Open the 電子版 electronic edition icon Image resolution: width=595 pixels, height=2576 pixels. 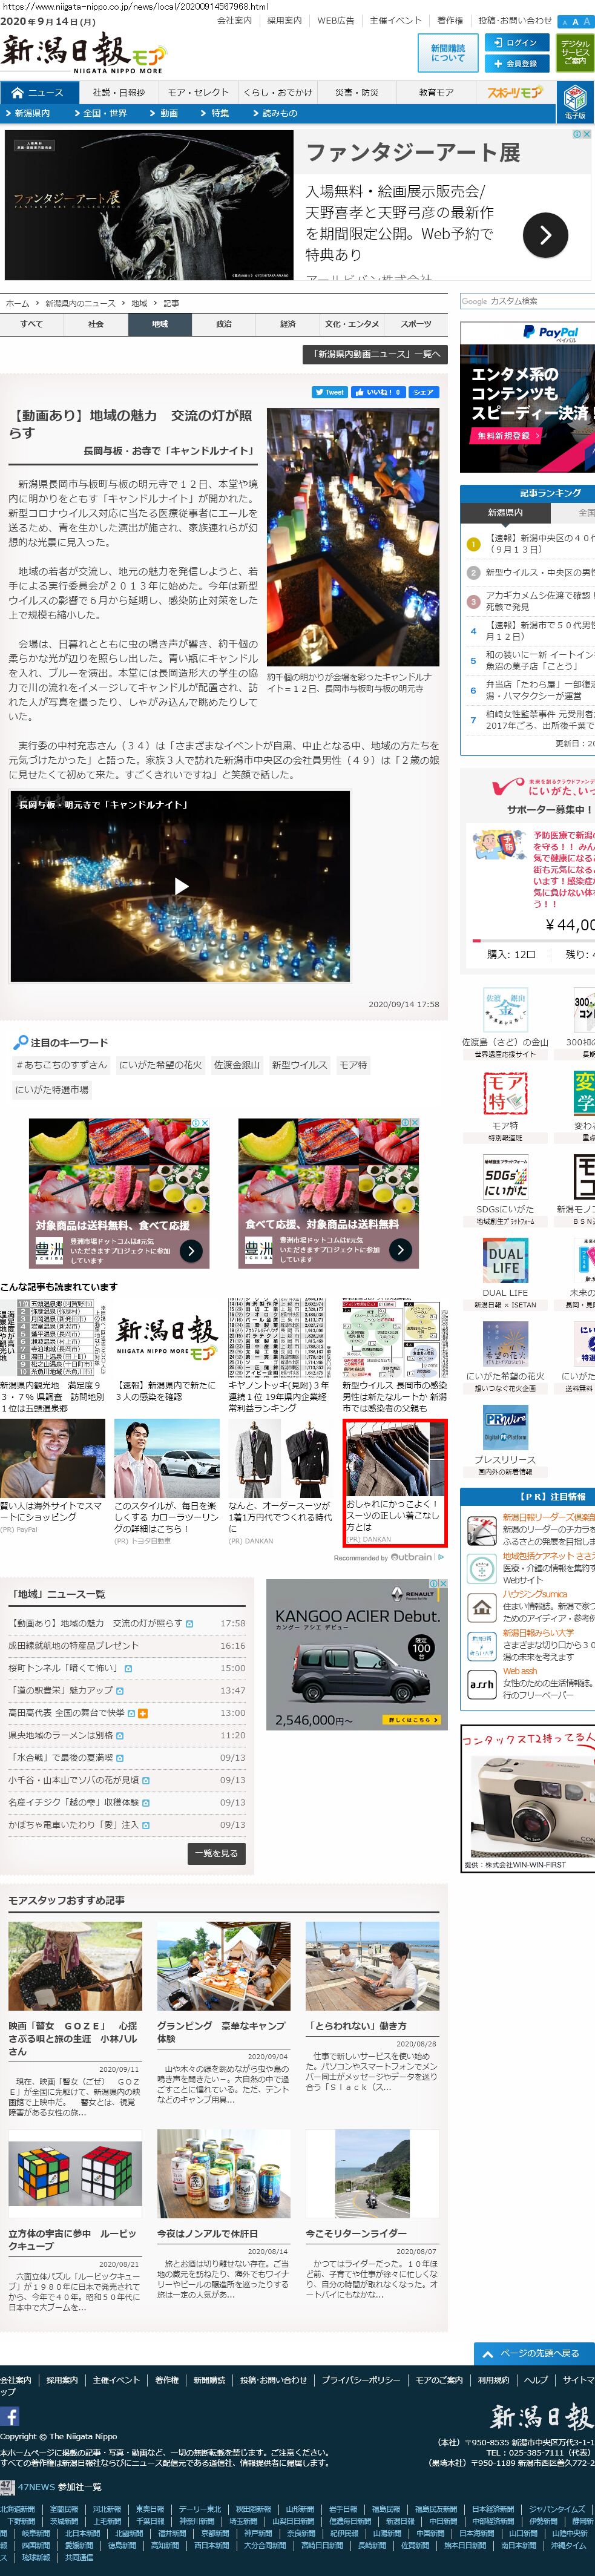click(575, 101)
